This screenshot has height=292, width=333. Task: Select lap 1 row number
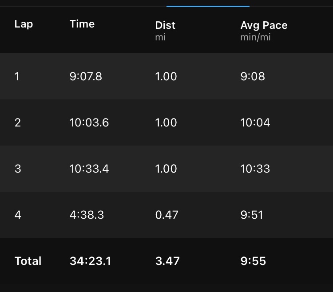17,76
